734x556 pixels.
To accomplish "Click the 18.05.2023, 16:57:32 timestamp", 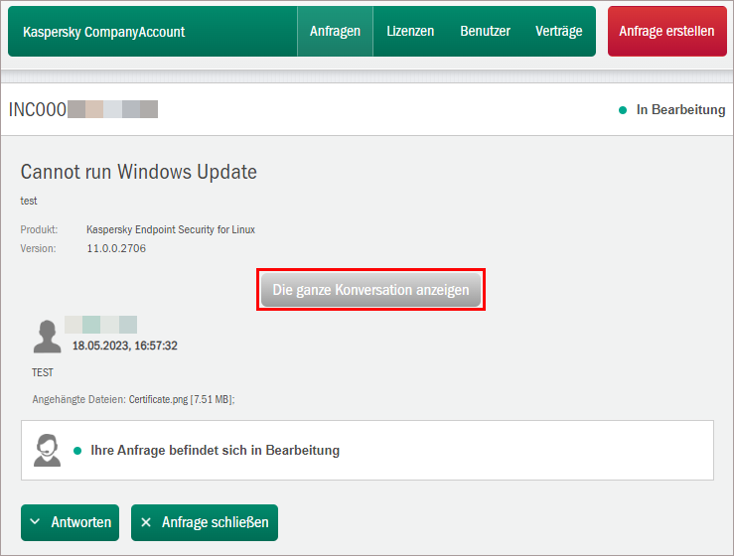I will point(124,346).
